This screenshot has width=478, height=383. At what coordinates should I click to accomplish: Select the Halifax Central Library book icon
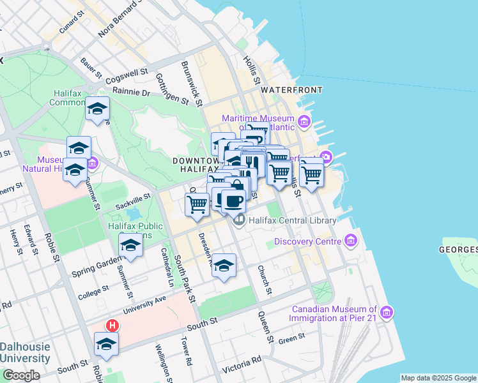pos(239,220)
